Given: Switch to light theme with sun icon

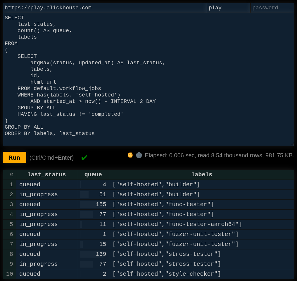Looking at the screenshot, I should (x=130, y=155).
